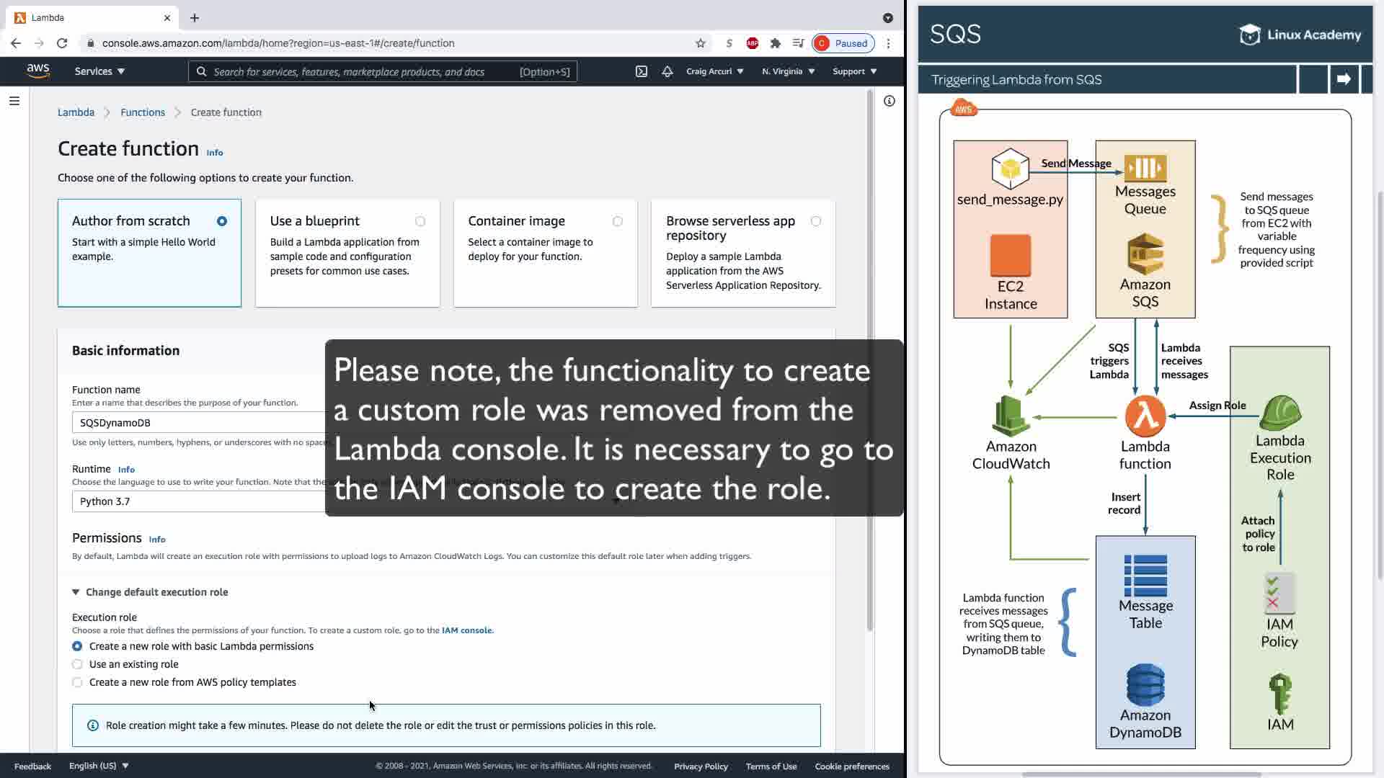Click the AdBlock extension icon

pyautogui.click(x=752, y=43)
